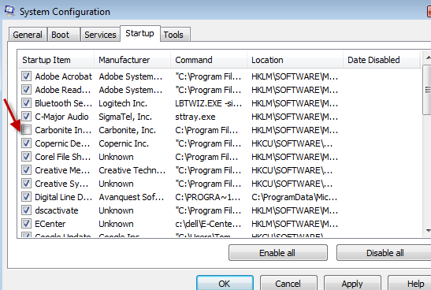Click the Apply button

(352, 283)
